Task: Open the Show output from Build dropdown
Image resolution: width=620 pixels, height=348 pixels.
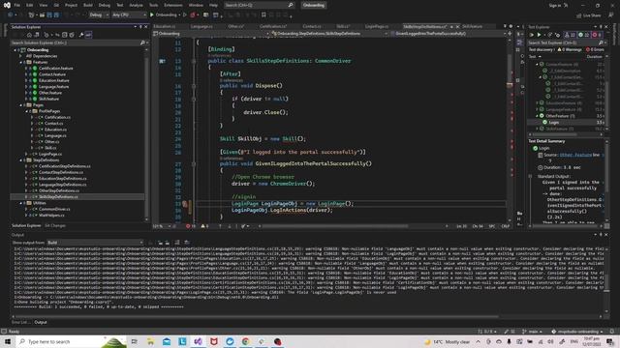Action: pos(95,243)
